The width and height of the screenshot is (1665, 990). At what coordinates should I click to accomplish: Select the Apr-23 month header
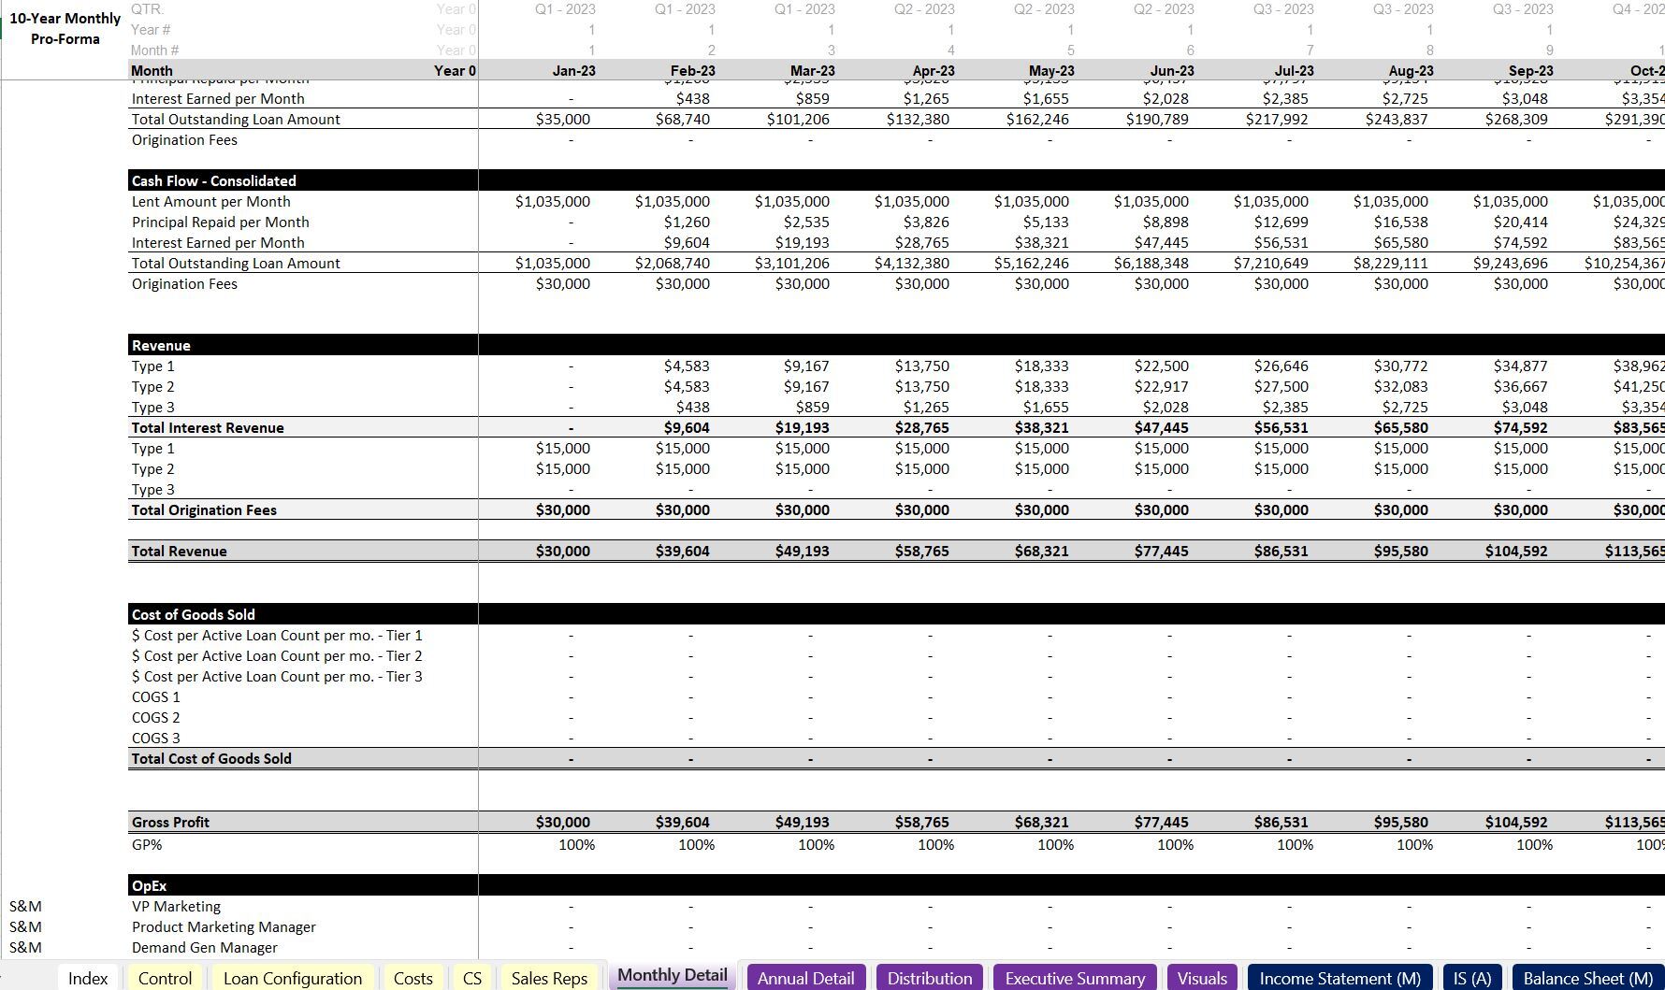pyautogui.click(x=934, y=70)
